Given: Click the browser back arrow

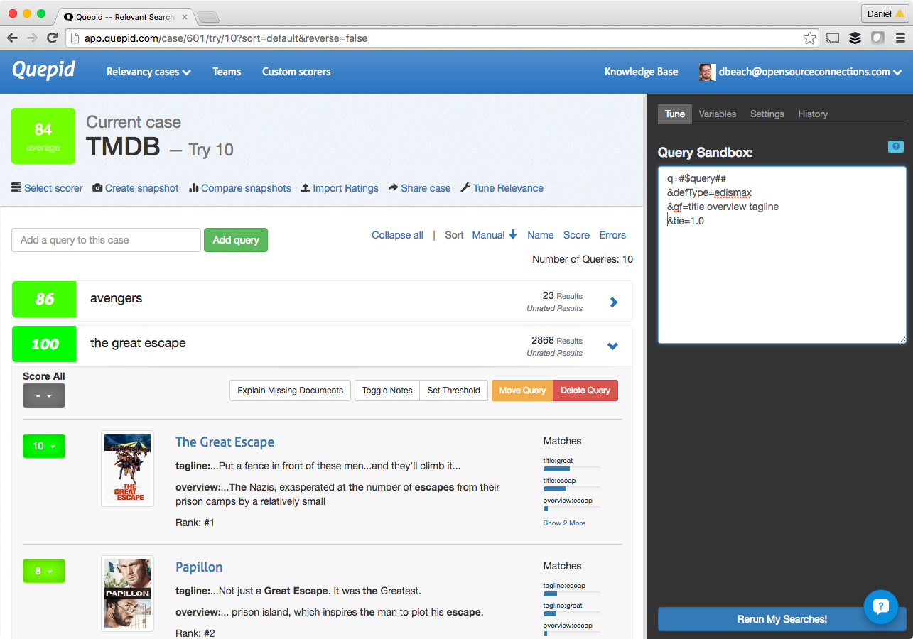Looking at the screenshot, I should click(13, 38).
